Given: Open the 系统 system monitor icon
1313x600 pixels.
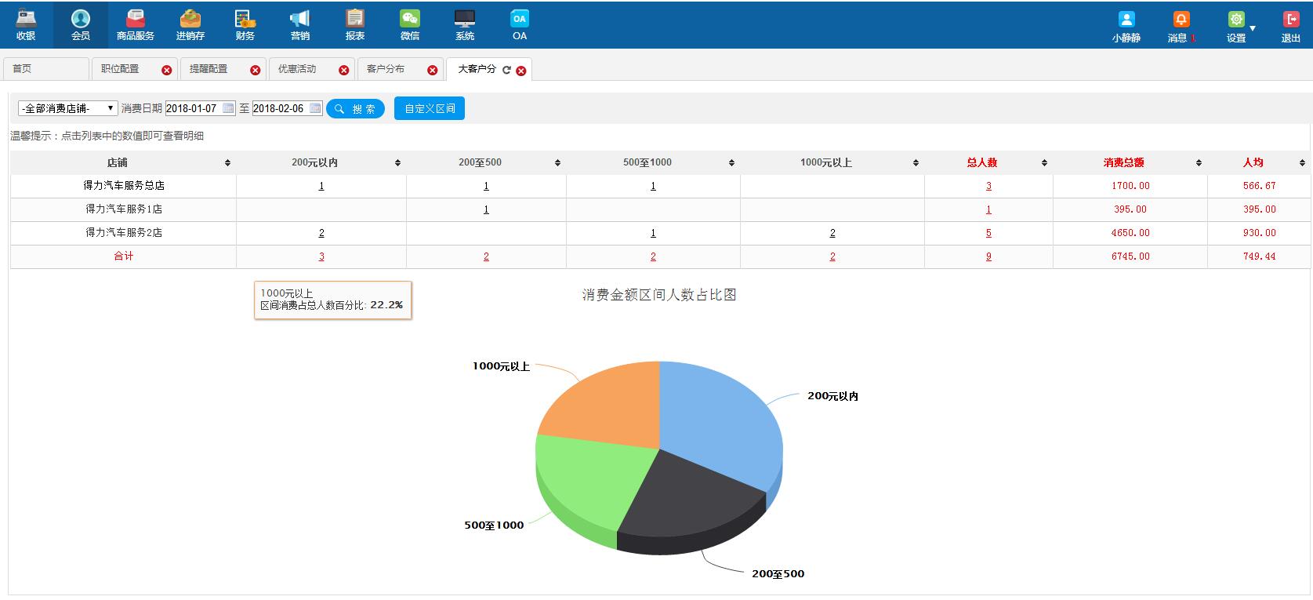Looking at the screenshot, I should [x=464, y=19].
